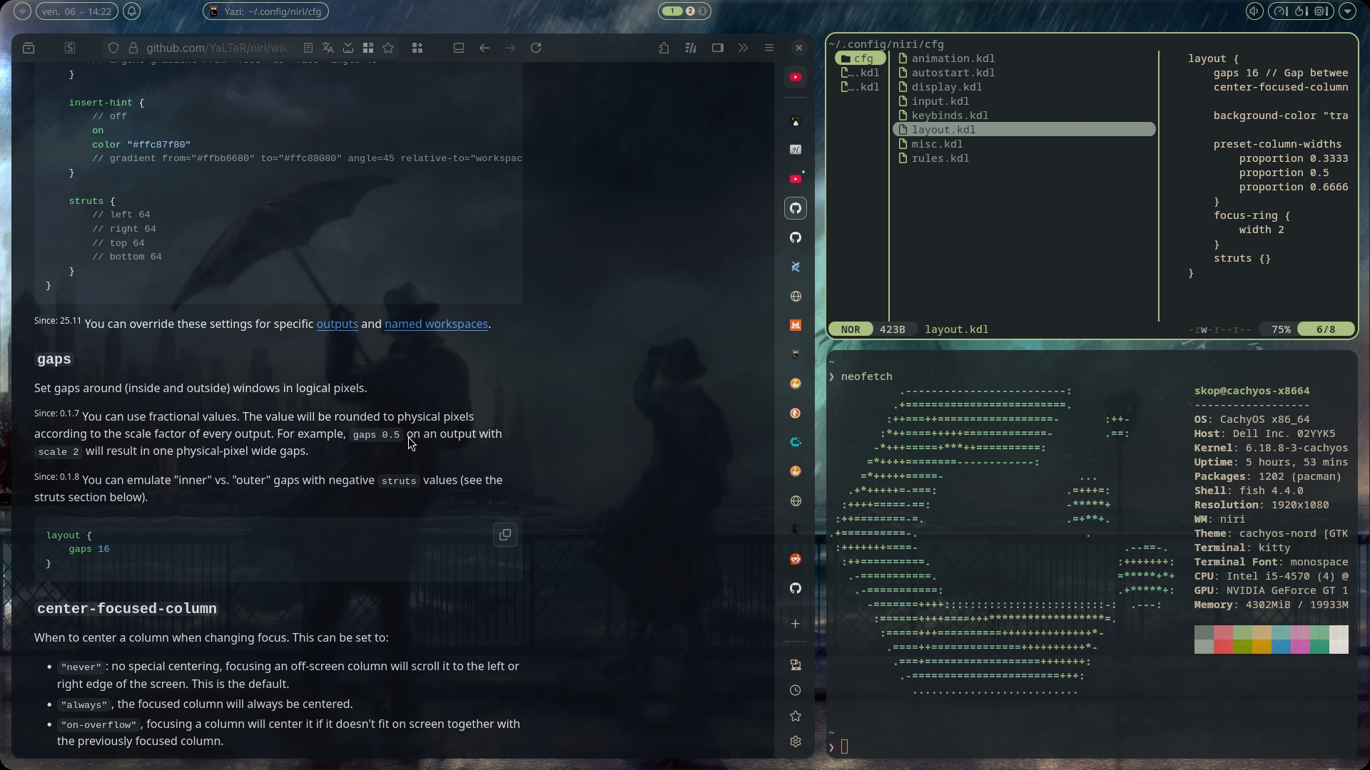Open the extensions puzzle icon
The image size is (1370, 770).
click(x=664, y=48)
